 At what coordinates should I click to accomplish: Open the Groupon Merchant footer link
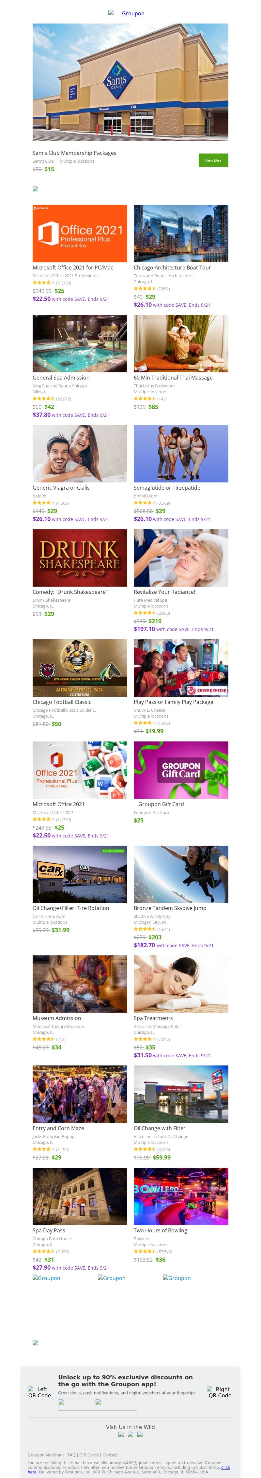[x=46, y=1454]
